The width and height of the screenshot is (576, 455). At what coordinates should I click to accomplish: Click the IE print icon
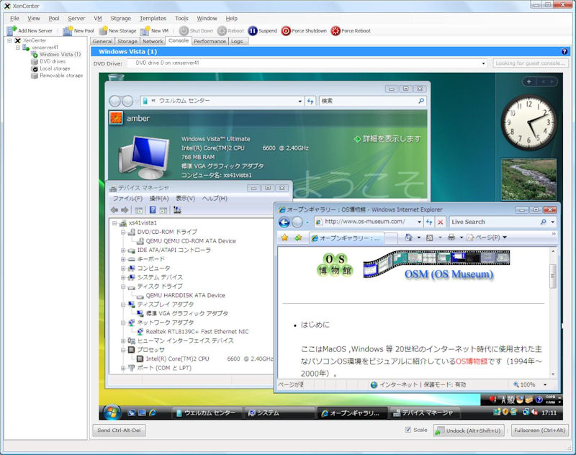pos(451,238)
